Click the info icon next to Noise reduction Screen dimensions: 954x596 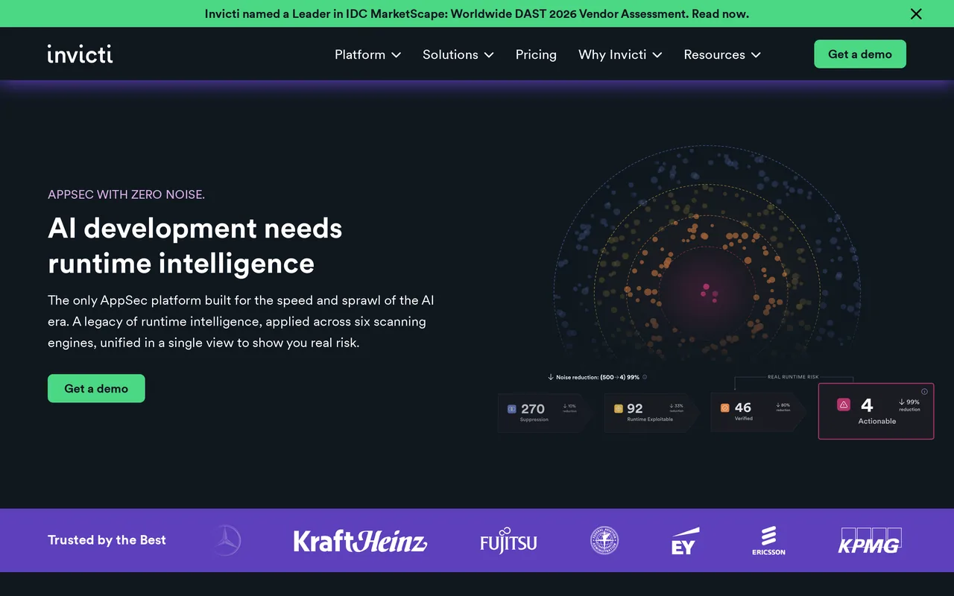(645, 377)
